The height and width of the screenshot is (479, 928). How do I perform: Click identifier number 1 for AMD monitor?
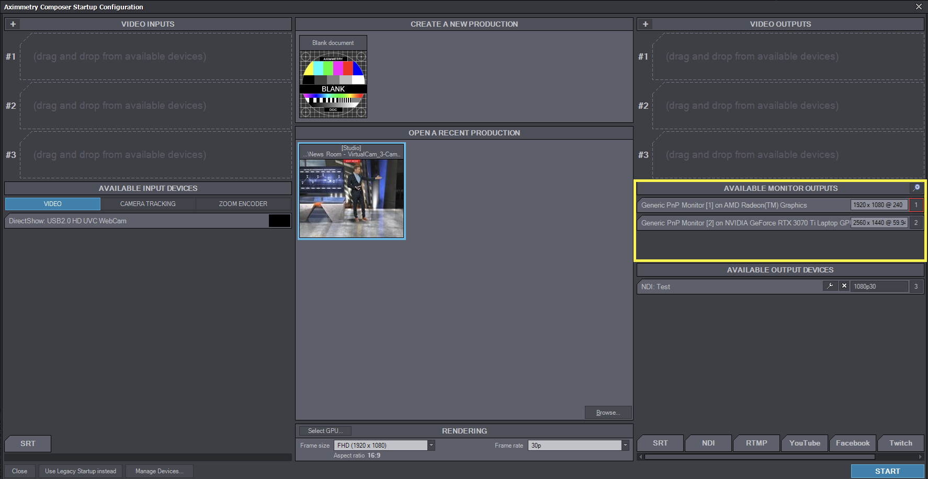916,205
